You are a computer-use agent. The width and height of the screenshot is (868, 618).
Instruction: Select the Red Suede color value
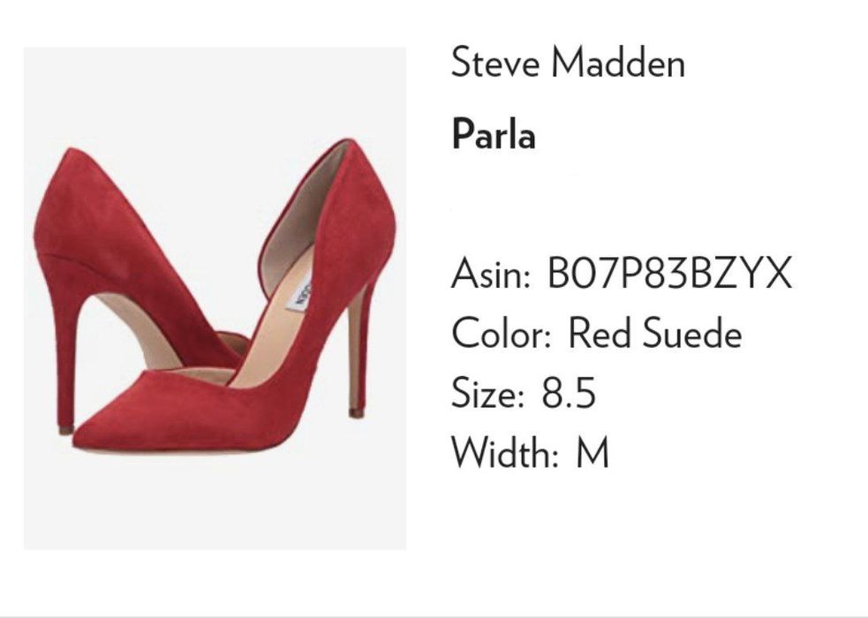[x=655, y=334]
